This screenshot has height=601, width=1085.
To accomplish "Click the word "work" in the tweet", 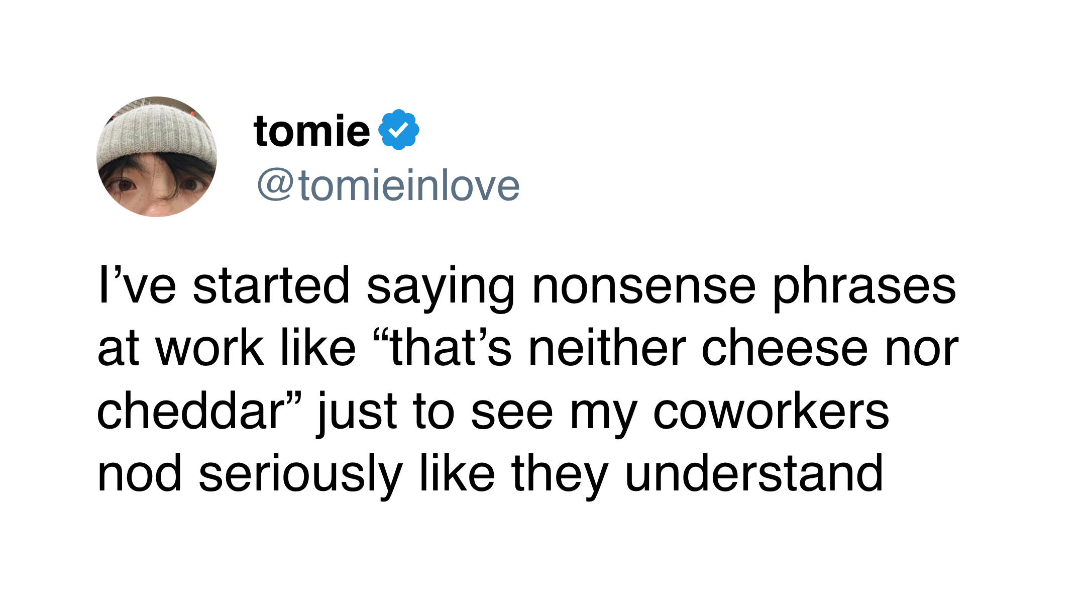I will [209, 348].
